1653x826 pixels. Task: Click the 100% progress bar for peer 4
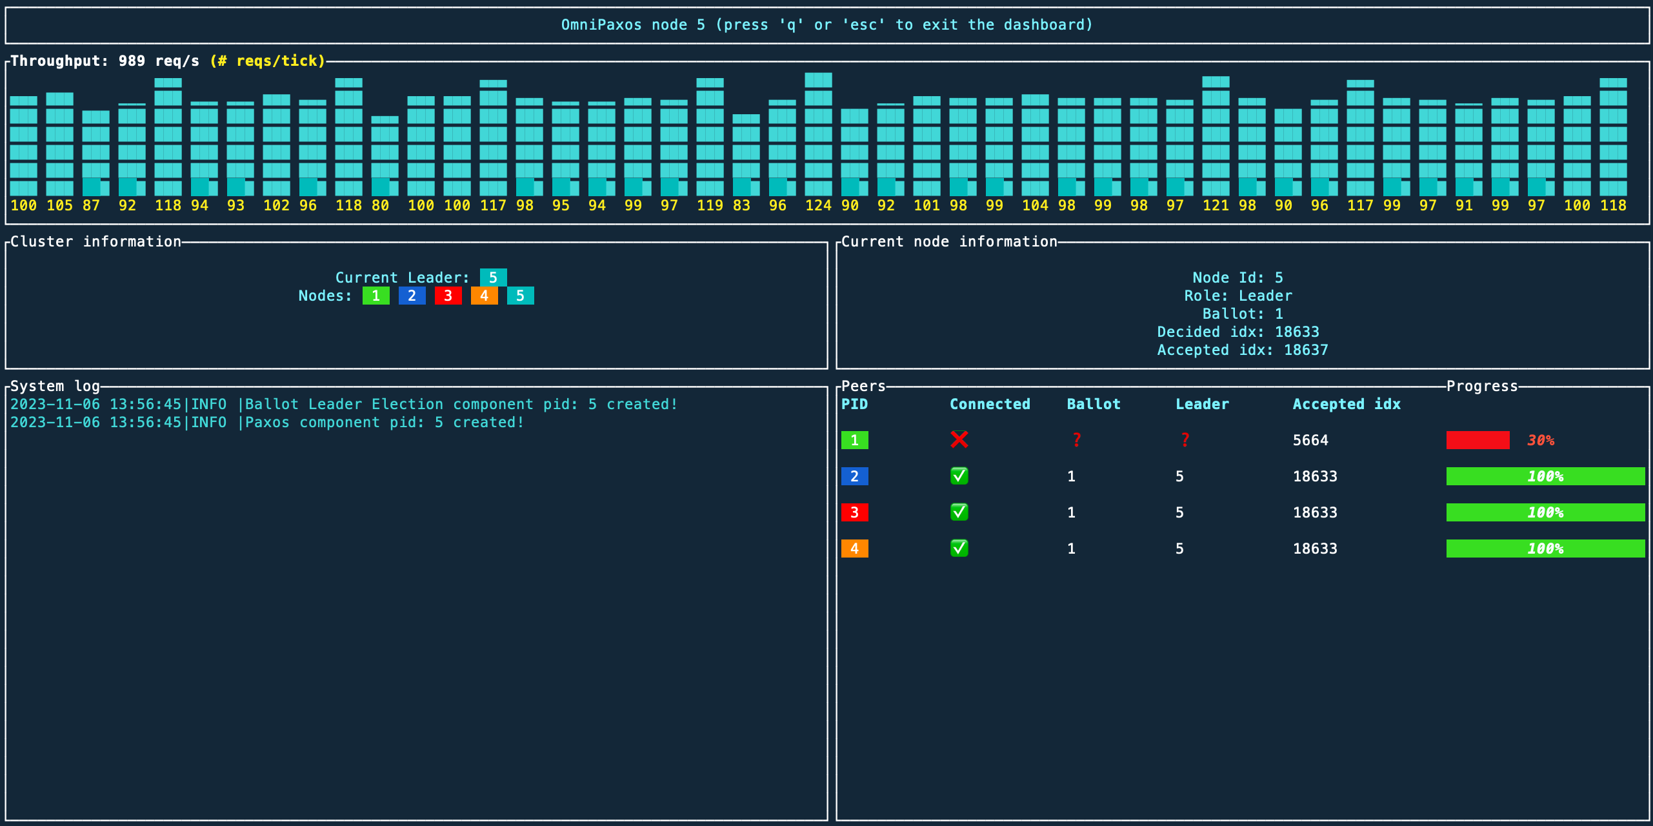1546,549
